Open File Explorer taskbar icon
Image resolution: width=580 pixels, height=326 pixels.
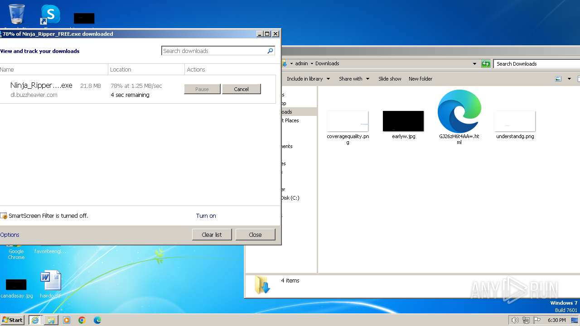pyautogui.click(x=51, y=320)
